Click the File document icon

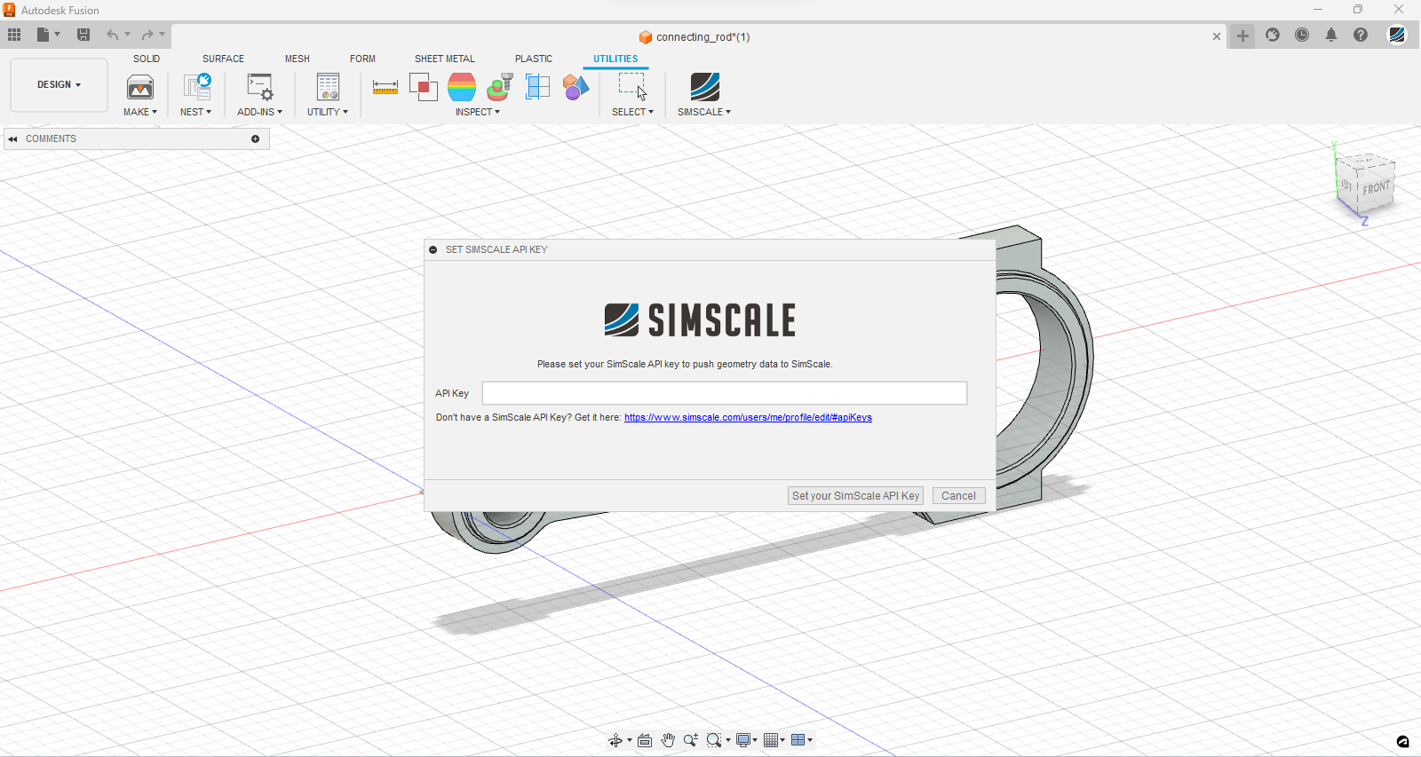click(x=43, y=35)
